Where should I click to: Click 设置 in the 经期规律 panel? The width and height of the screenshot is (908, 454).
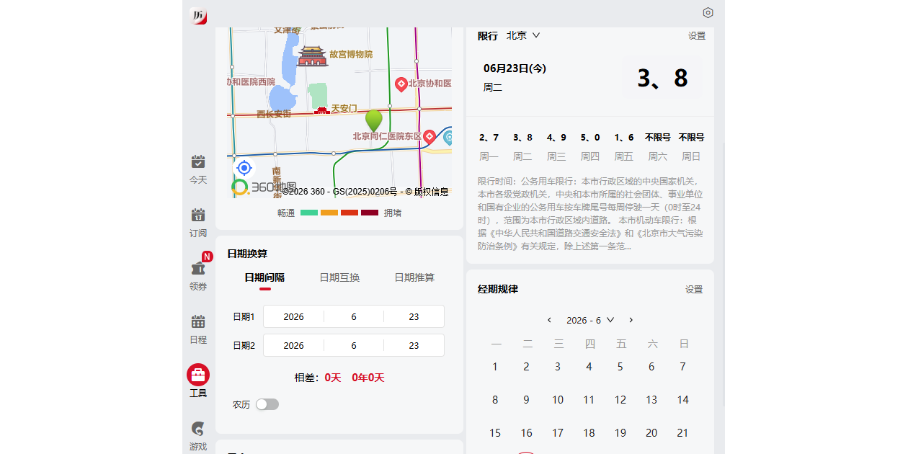click(x=694, y=290)
